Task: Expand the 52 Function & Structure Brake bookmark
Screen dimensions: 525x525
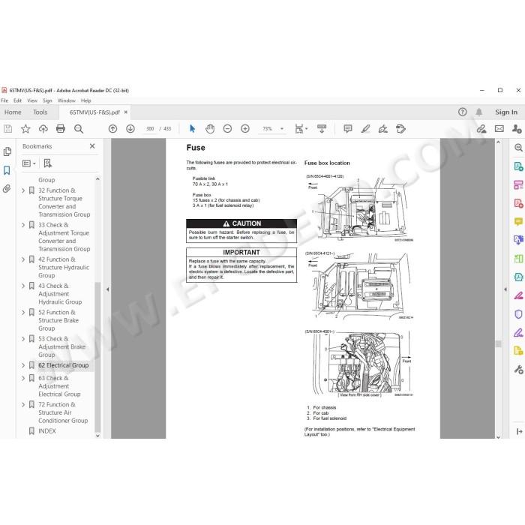Action: pos(23,313)
